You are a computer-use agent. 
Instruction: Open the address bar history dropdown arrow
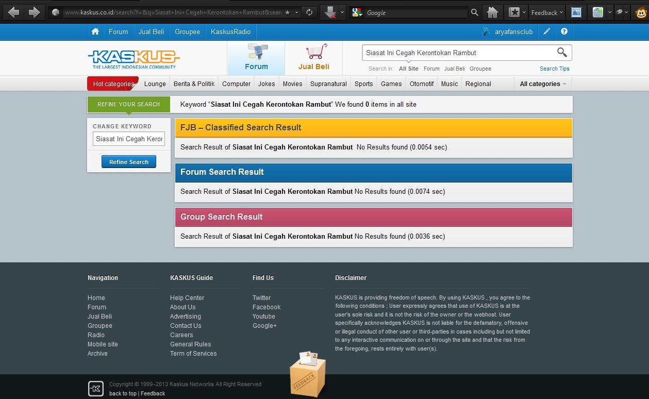(x=297, y=12)
